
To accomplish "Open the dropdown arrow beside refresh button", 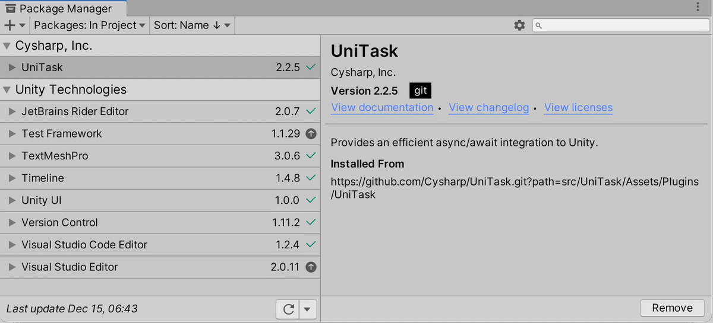I will coord(307,309).
